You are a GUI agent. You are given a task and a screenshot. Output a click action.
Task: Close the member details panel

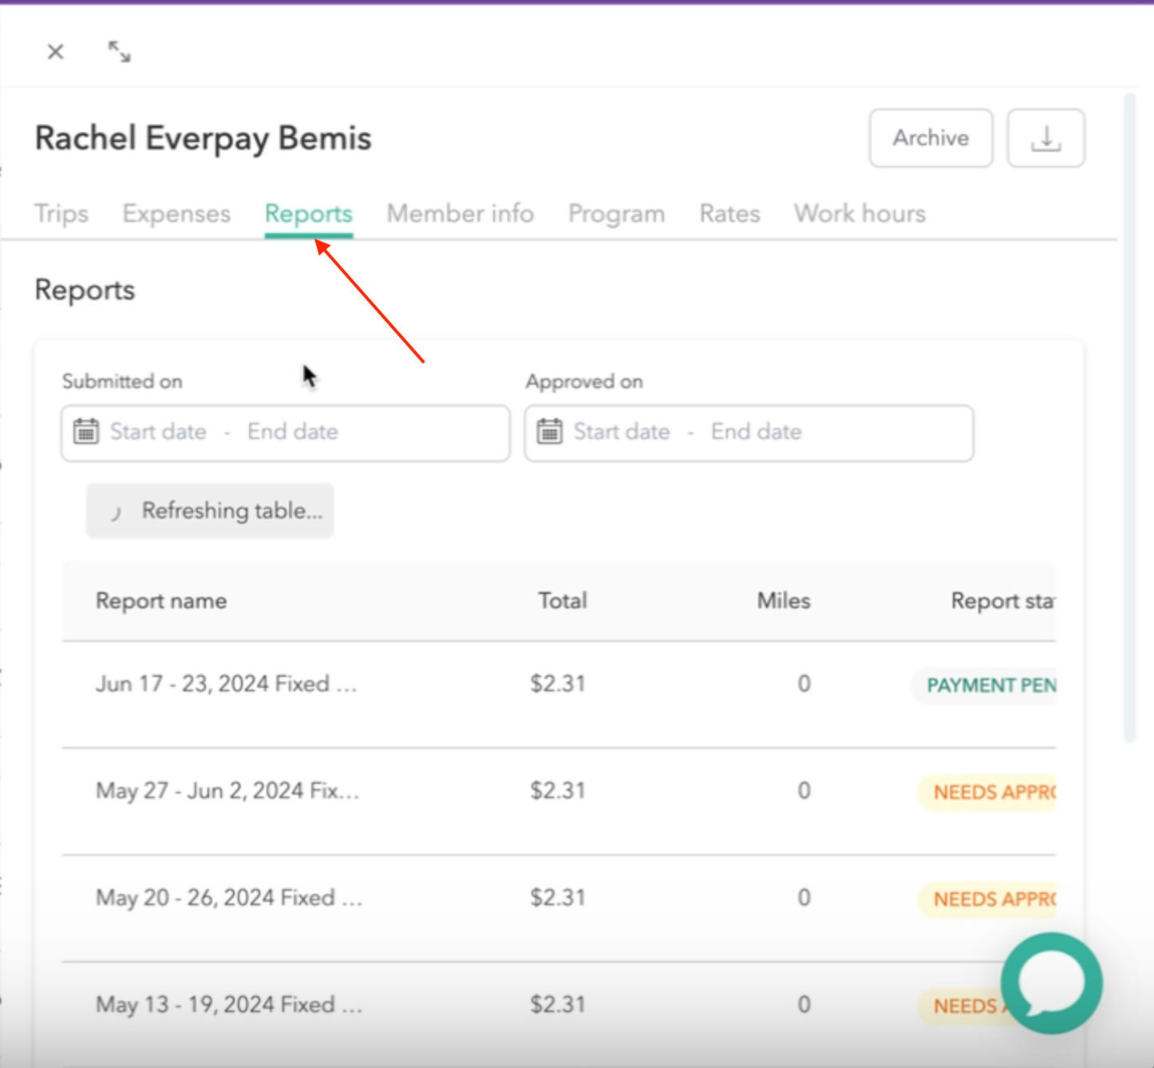(55, 53)
